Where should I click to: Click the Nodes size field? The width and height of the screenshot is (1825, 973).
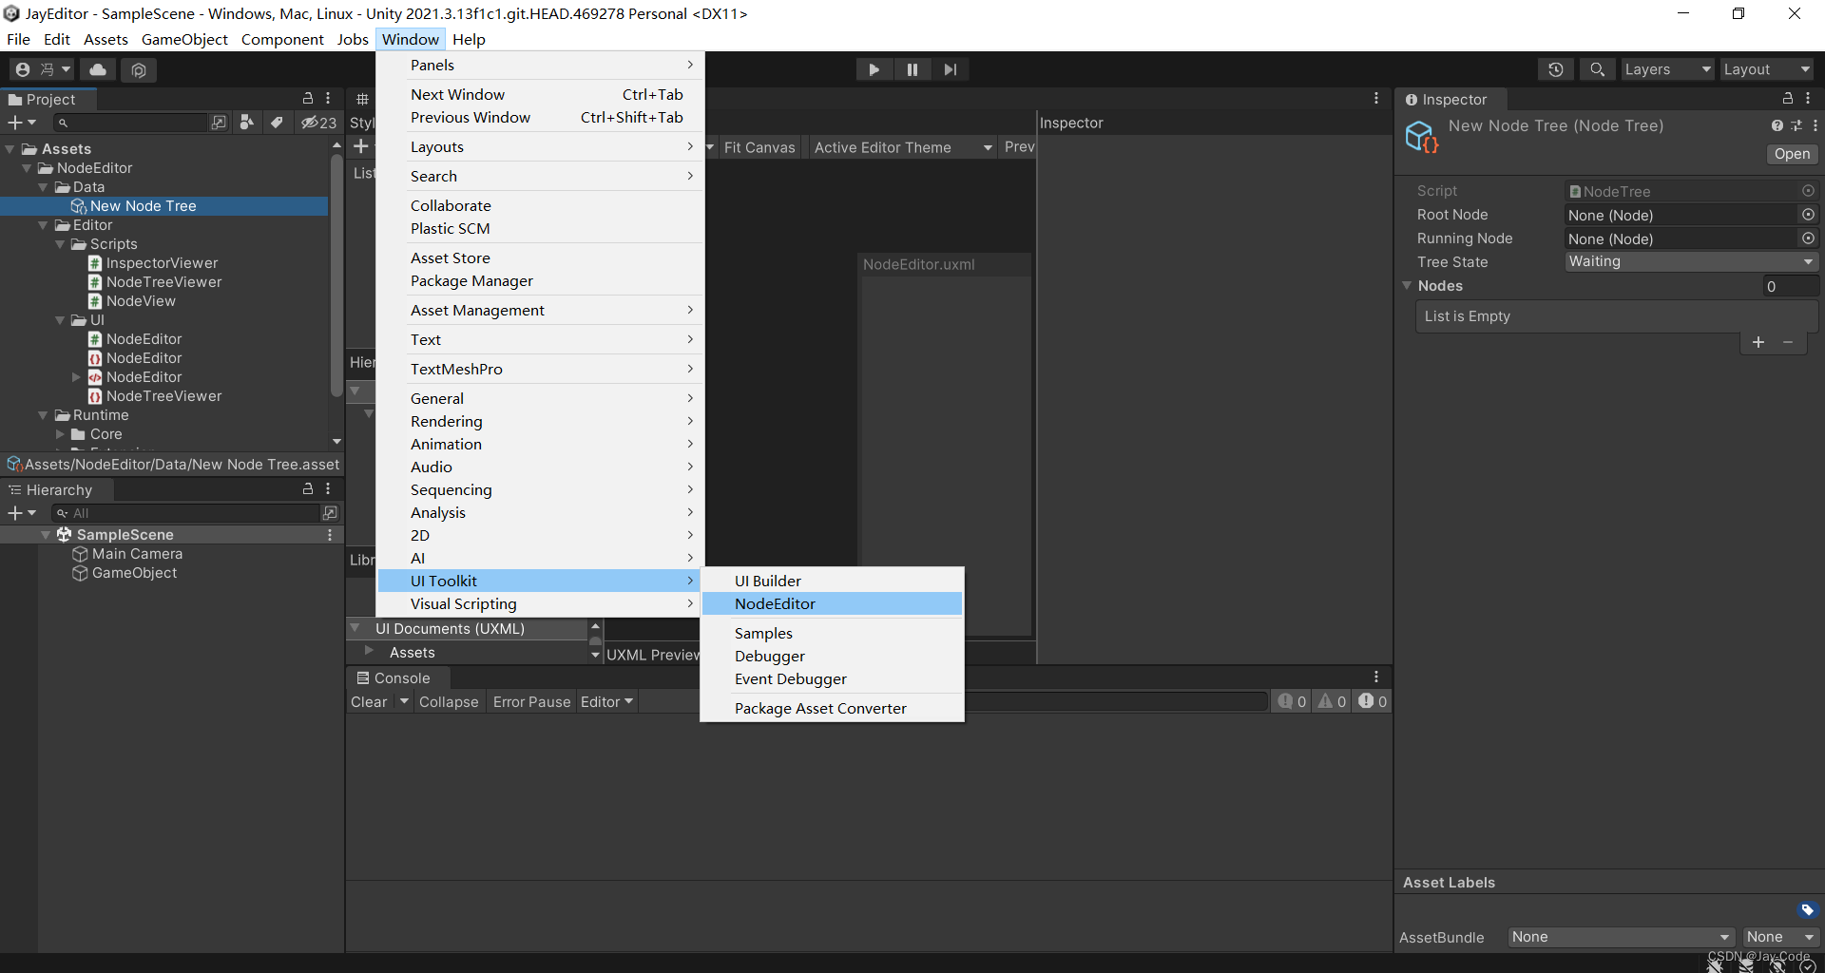click(x=1790, y=286)
